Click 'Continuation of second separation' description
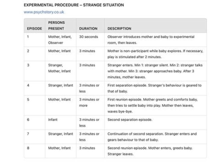 [x=152, y=137]
